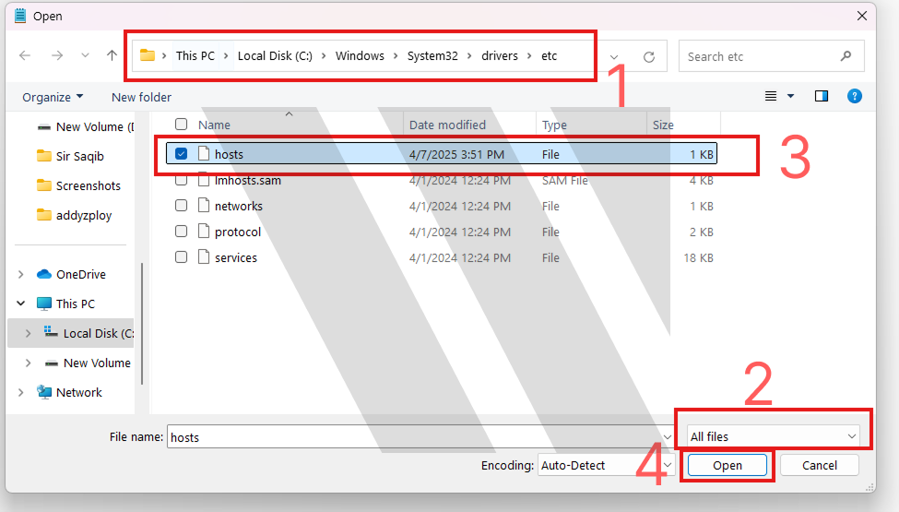Expand the OneDrive tree node

(x=21, y=275)
